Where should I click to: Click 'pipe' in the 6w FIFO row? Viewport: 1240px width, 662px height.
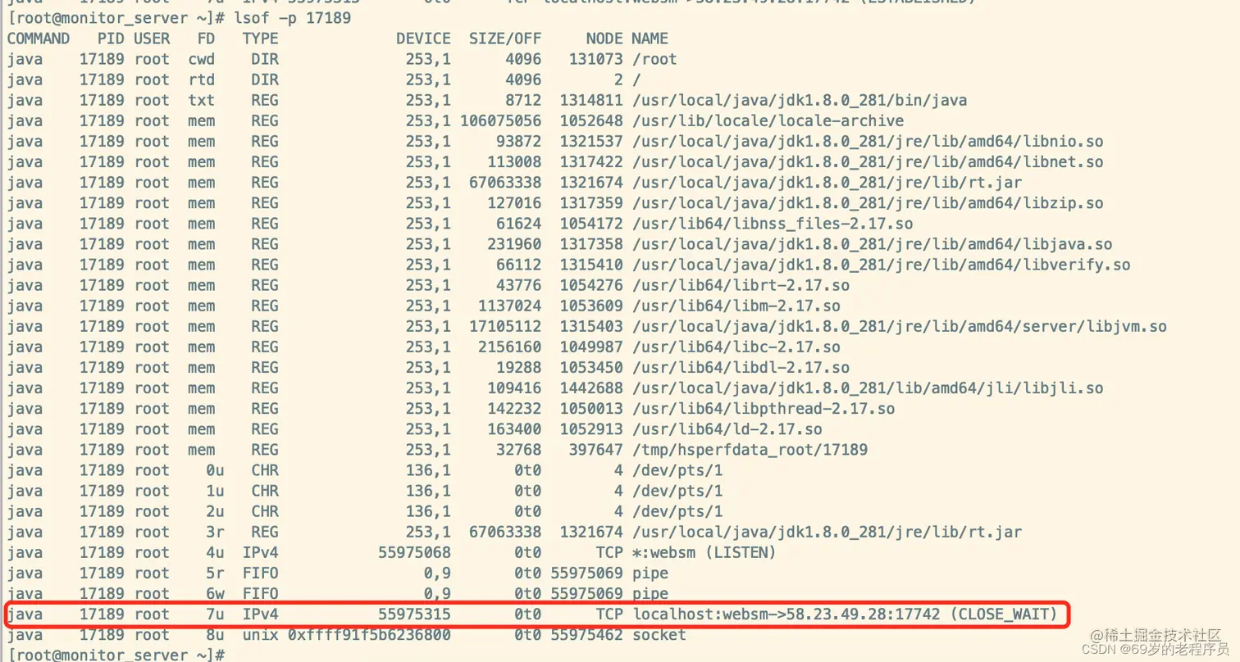click(650, 593)
